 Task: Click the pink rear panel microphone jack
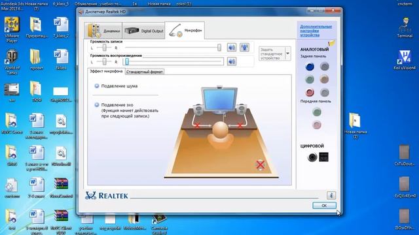[x=310, y=92]
